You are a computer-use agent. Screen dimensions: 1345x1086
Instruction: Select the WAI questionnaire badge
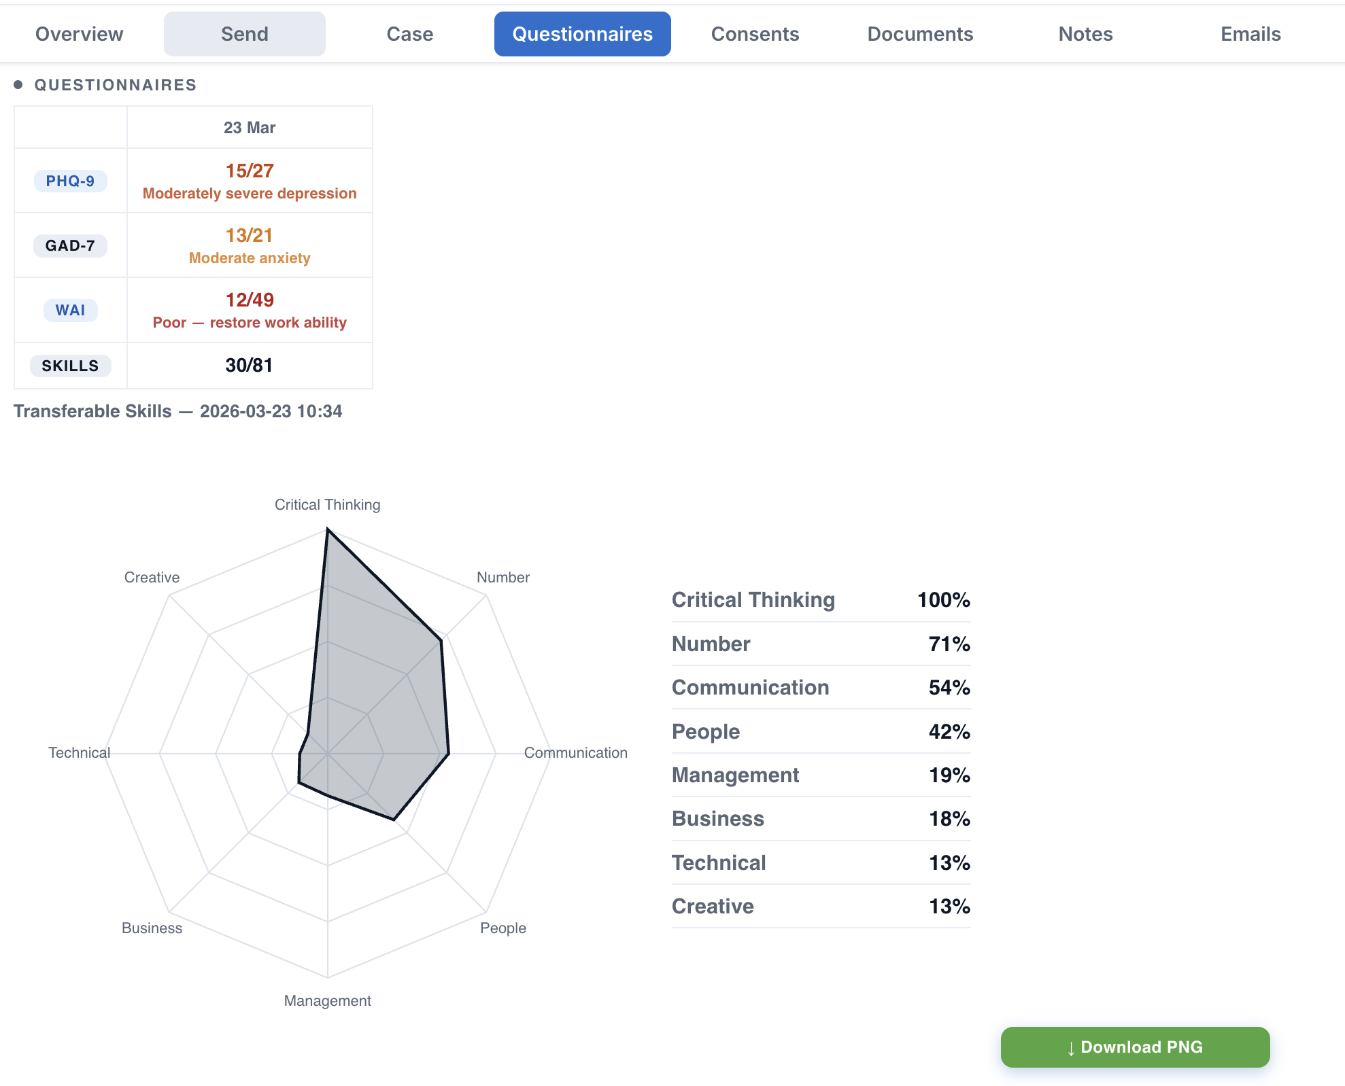click(x=71, y=310)
